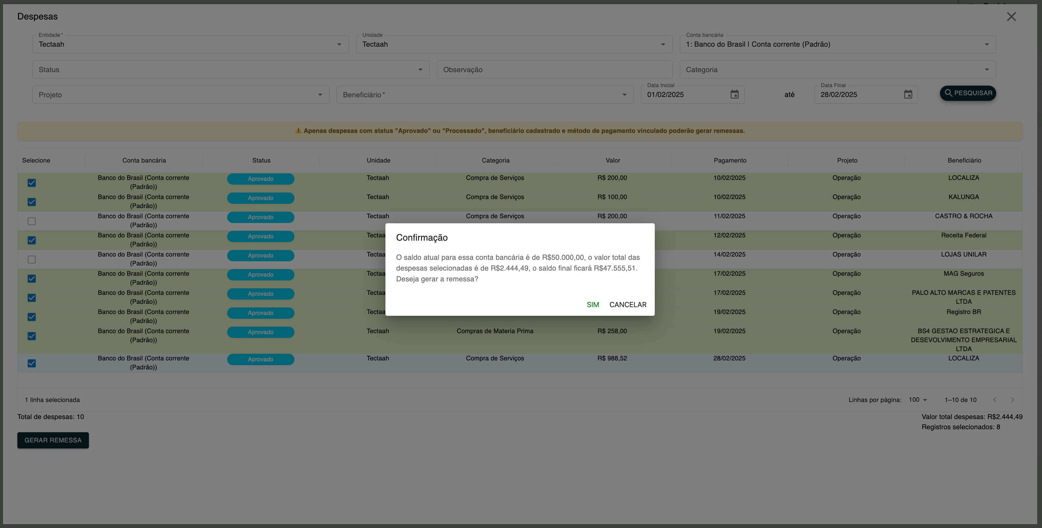Go to next results page arrow
The width and height of the screenshot is (1042, 528).
[1012, 400]
